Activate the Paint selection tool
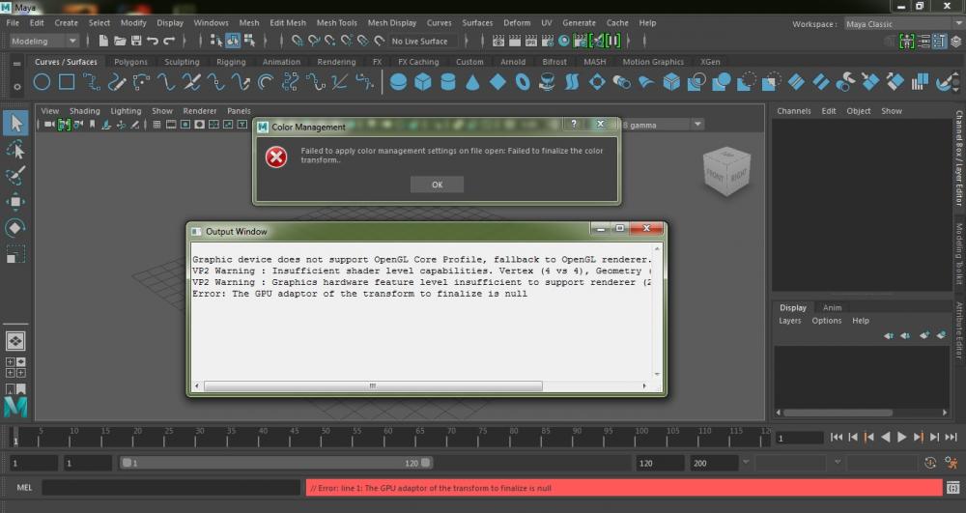 click(15, 176)
